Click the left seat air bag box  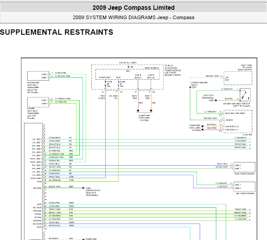[x=244, y=187]
